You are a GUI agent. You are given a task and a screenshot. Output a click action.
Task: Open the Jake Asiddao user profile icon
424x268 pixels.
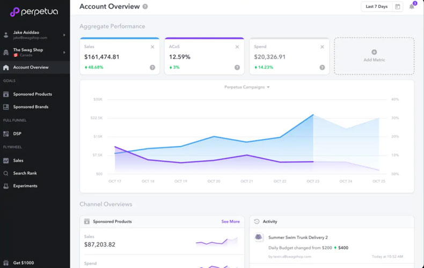click(6, 35)
